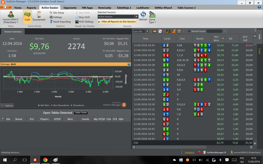Screen dimensions: 263x164
Task: Click the volume icon in system tray
Action: (194, 160)
